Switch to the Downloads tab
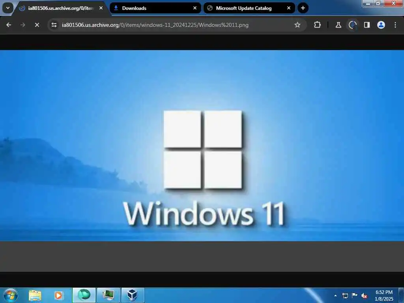The width and height of the screenshot is (404, 303). click(155, 8)
